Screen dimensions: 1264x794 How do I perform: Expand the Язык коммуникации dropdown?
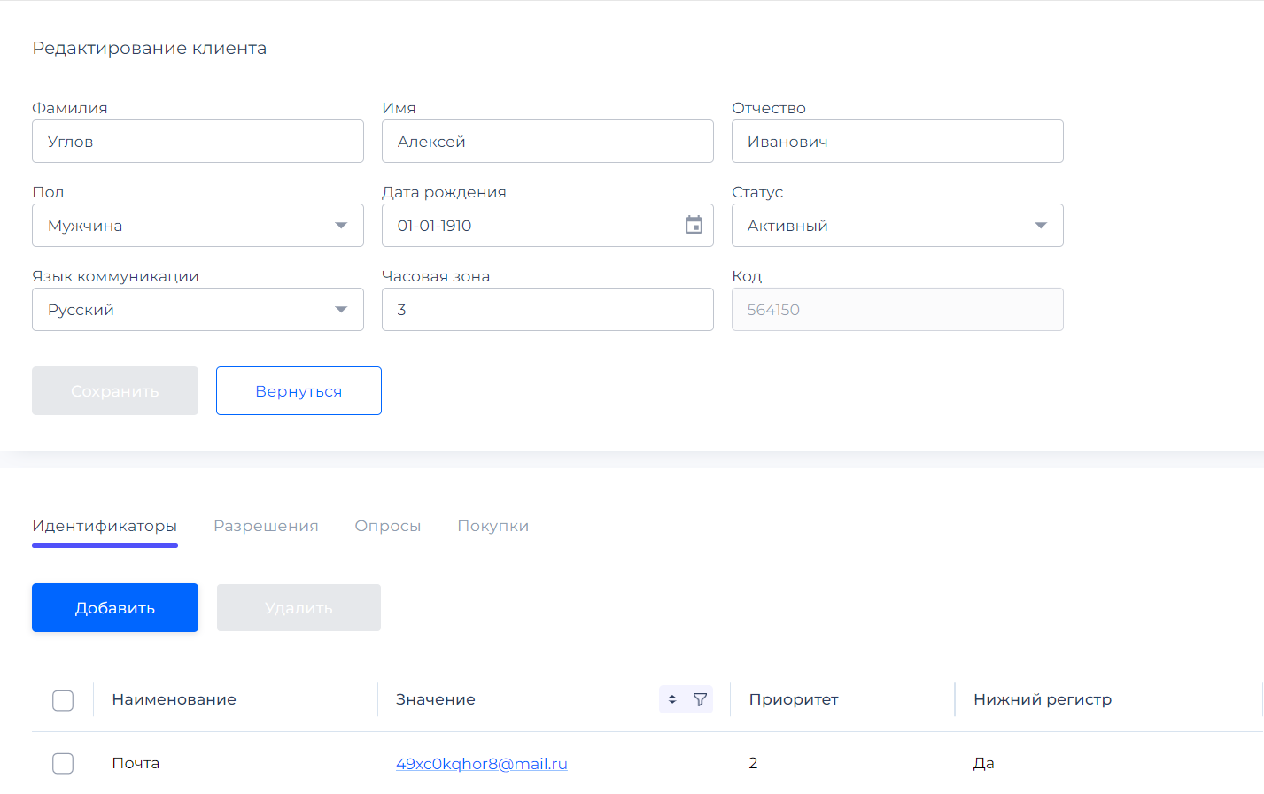pyautogui.click(x=198, y=310)
